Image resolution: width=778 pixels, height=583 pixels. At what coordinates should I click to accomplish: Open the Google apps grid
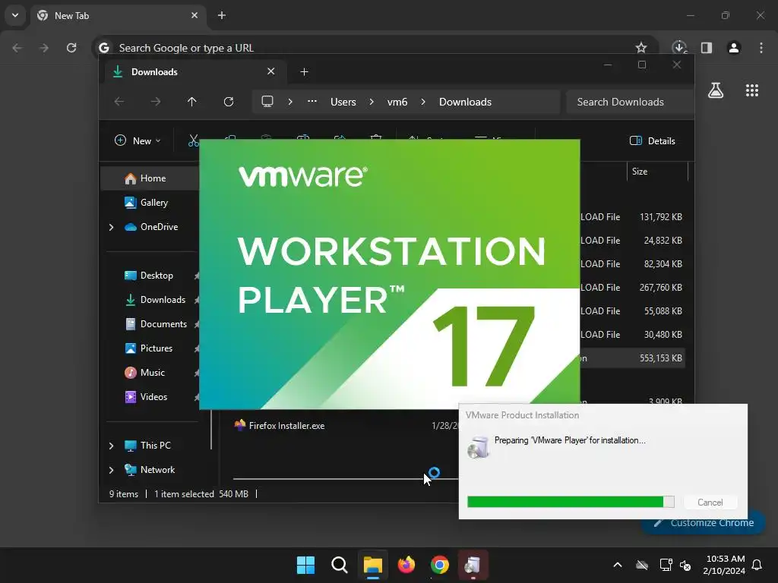click(752, 90)
